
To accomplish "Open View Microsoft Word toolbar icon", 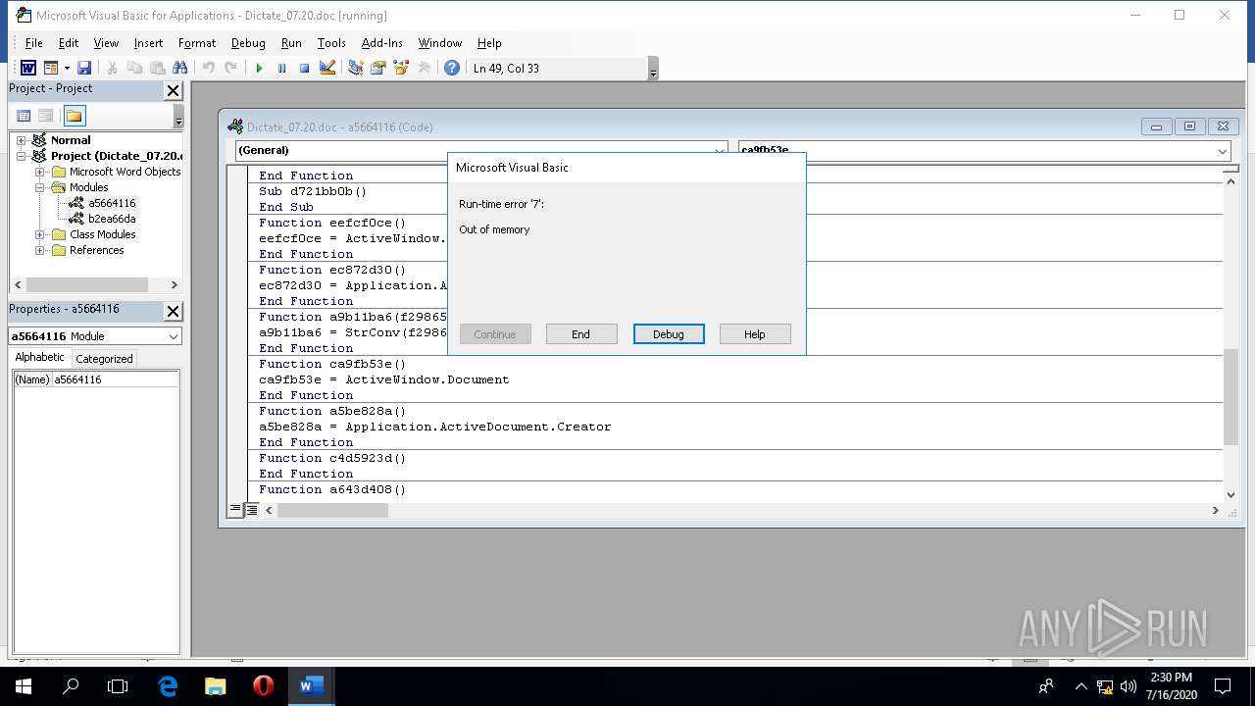I will (x=28, y=68).
